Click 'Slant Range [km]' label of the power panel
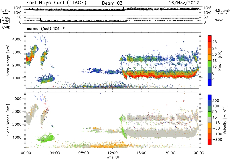This screenshot has height=159, width=230. (x=8, y=61)
